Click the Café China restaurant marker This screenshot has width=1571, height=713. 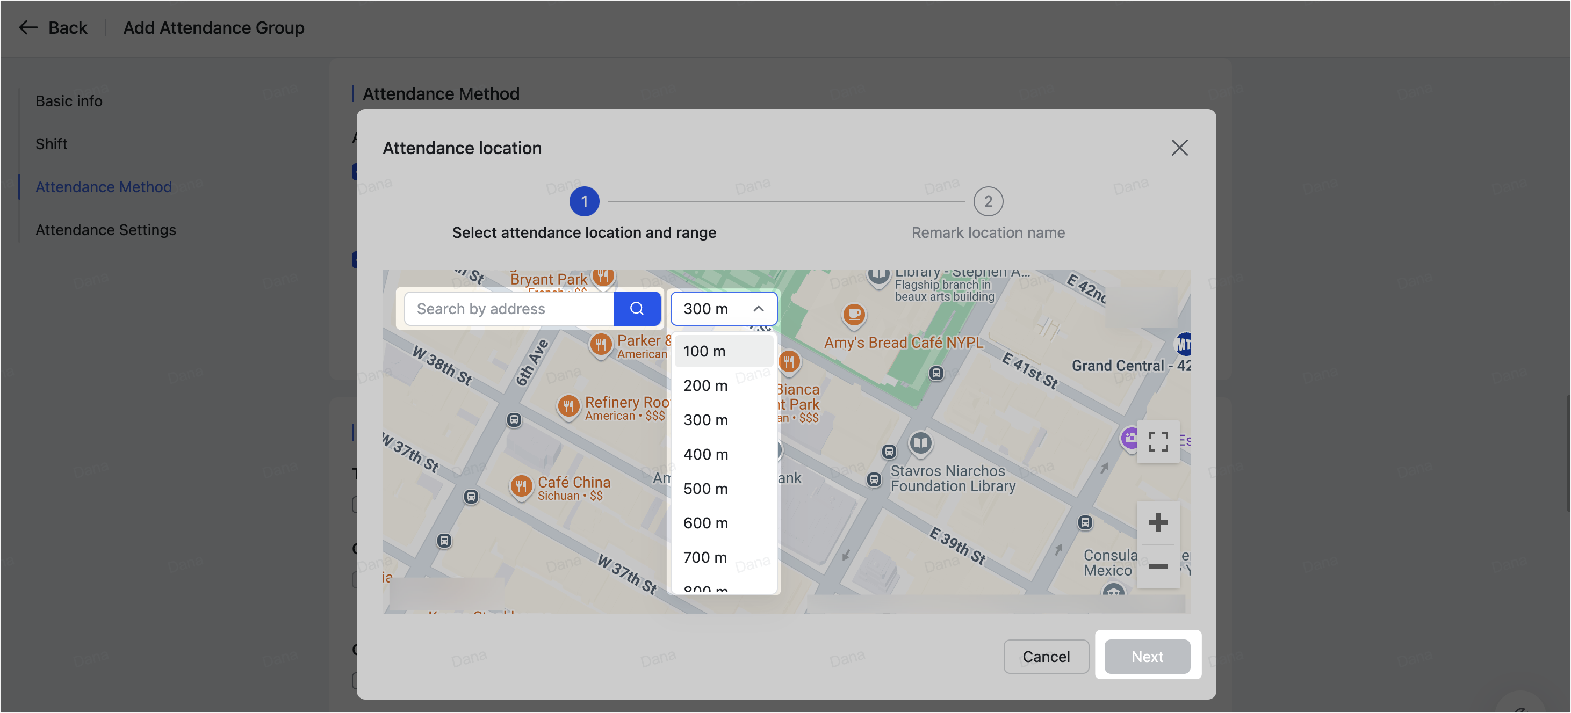pos(521,486)
